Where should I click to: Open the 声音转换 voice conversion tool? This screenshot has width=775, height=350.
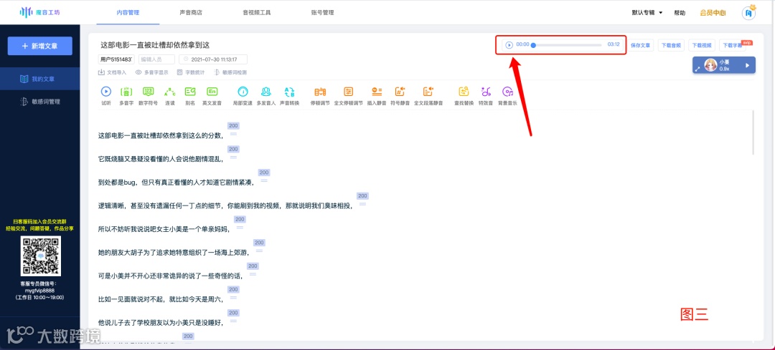289,91
